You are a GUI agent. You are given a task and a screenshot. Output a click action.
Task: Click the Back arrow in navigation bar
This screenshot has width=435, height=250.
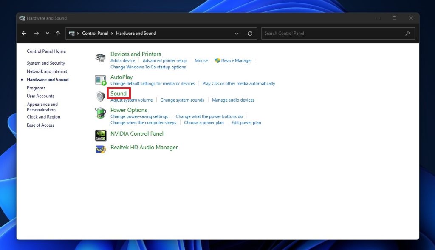[24, 33]
